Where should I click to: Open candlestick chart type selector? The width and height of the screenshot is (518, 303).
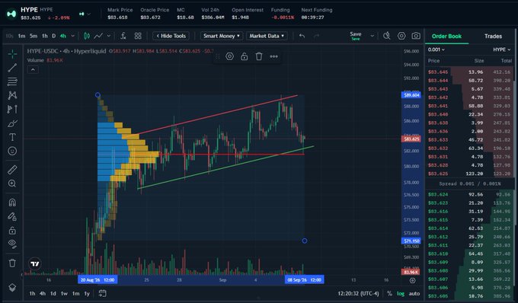click(x=87, y=36)
